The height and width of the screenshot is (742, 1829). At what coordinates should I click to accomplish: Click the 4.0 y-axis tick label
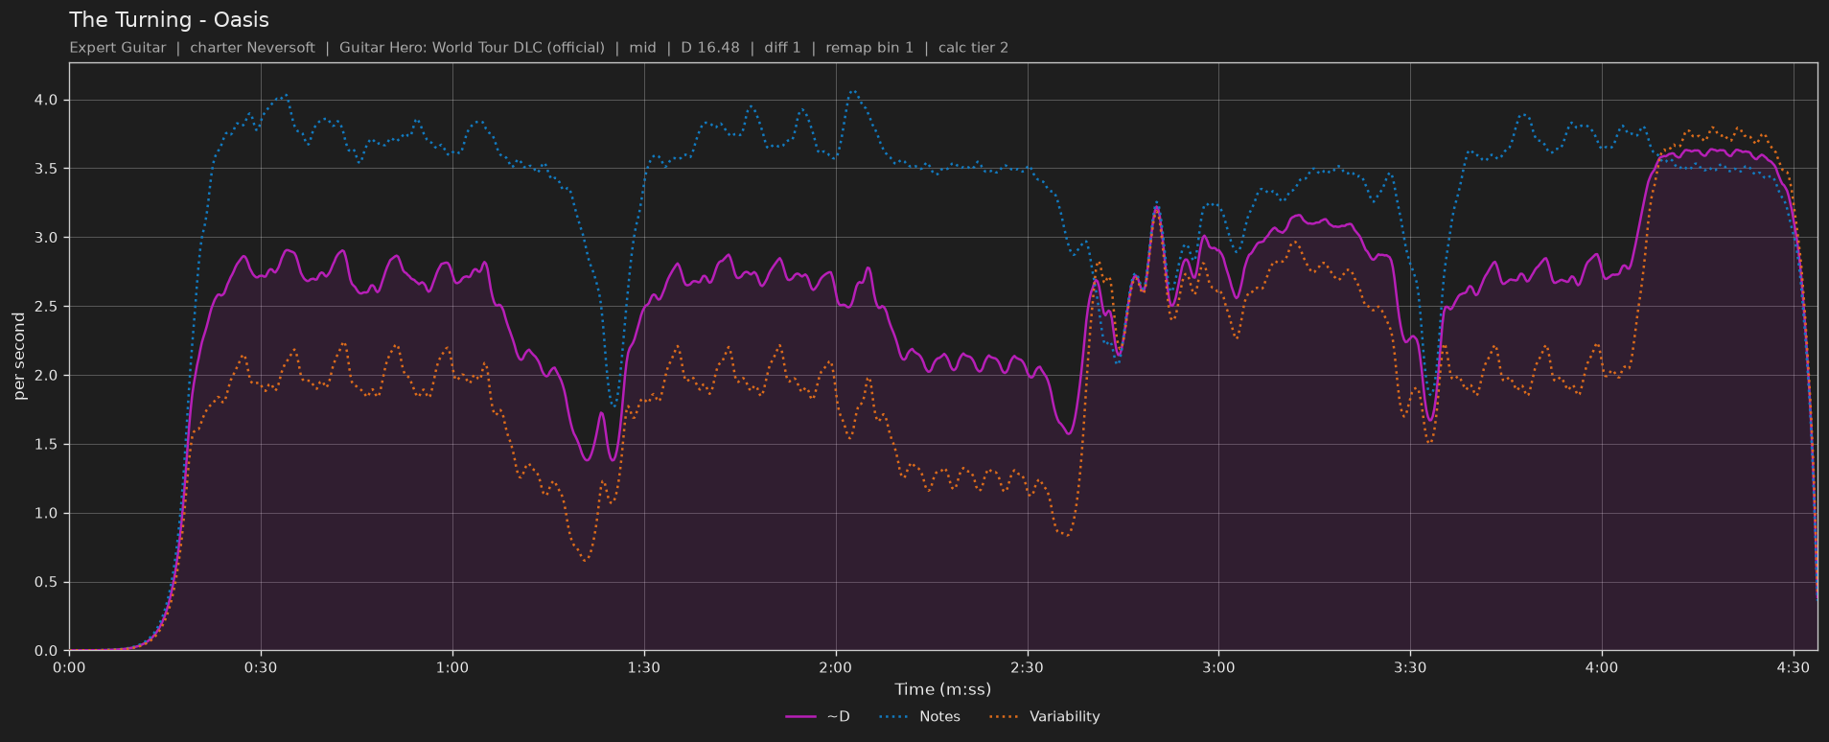pyautogui.click(x=47, y=100)
